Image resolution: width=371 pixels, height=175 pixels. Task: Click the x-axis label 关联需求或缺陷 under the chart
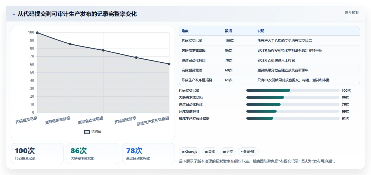(58, 121)
